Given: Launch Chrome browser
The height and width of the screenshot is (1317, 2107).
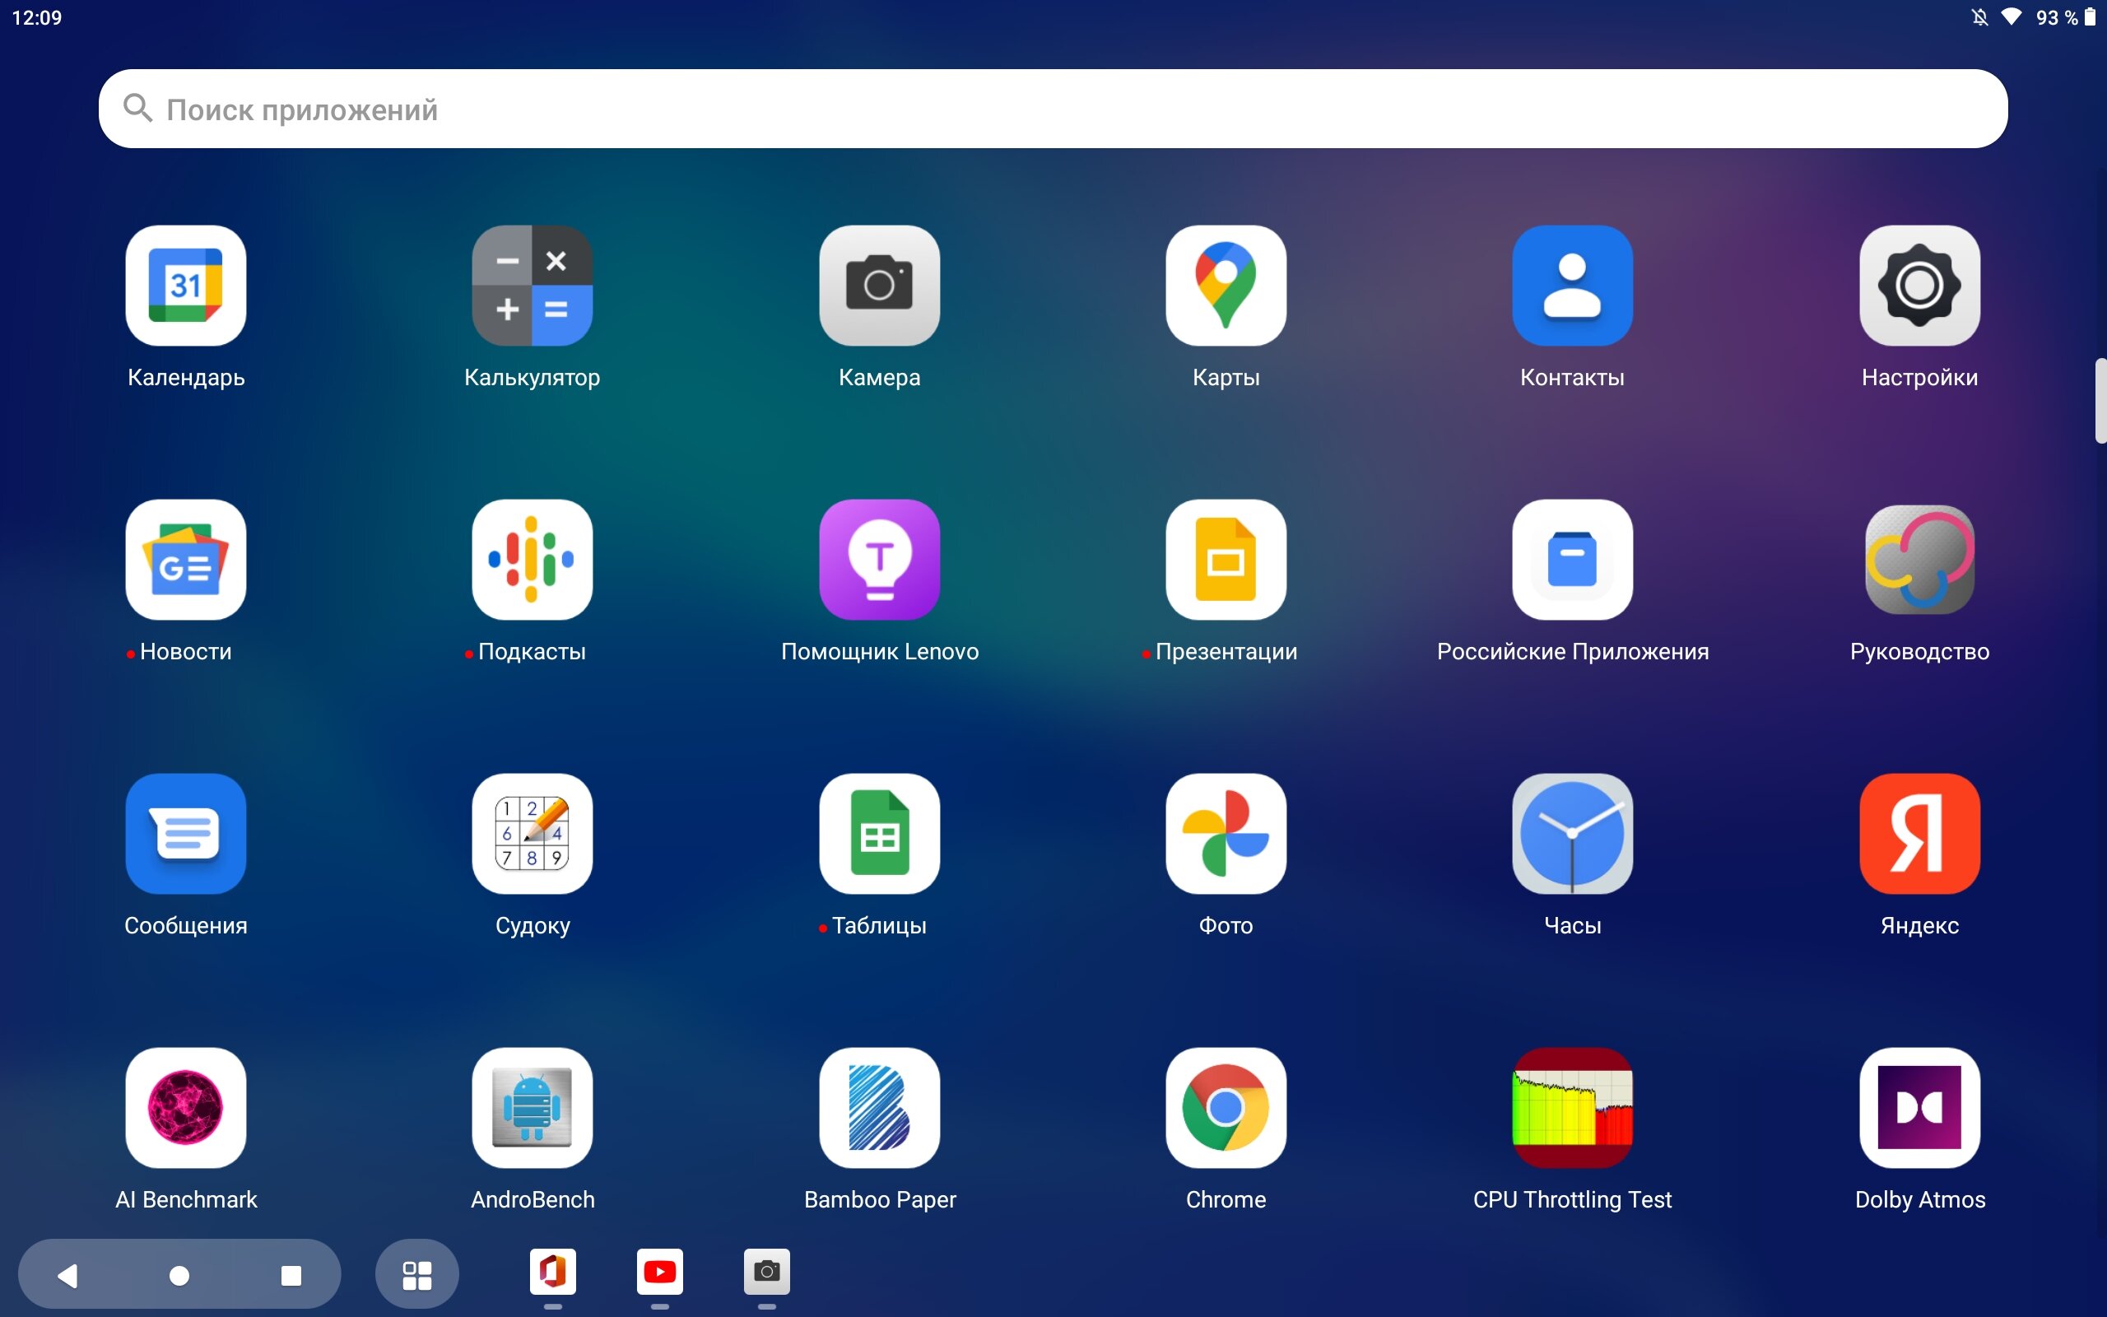Looking at the screenshot, I should pyautogui.click(x=1226, y=1108).
